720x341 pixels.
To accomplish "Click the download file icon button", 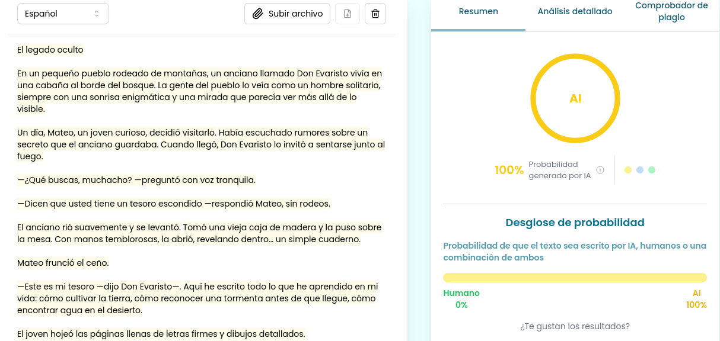I will pyautogui.click(x=348, y=14).
